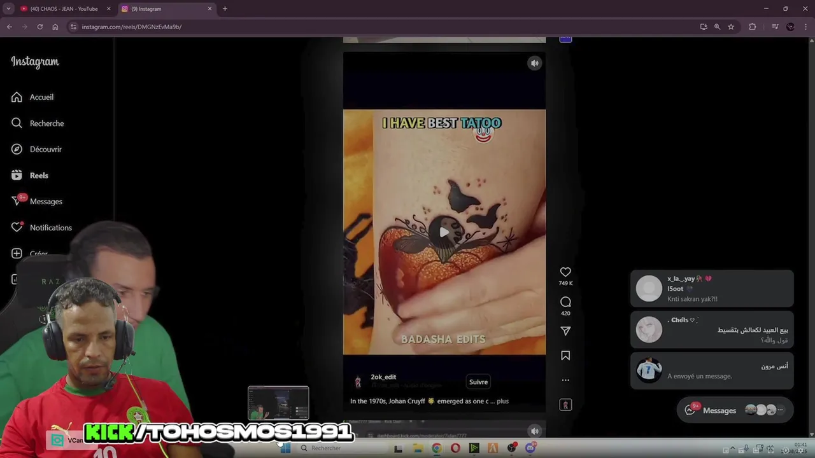Go back in browser history
Screen dimensions: 815x458
click(9, 27)
